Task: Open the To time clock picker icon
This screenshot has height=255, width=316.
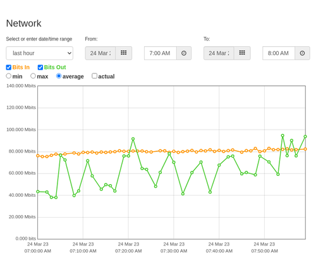Action: [302, 53]
